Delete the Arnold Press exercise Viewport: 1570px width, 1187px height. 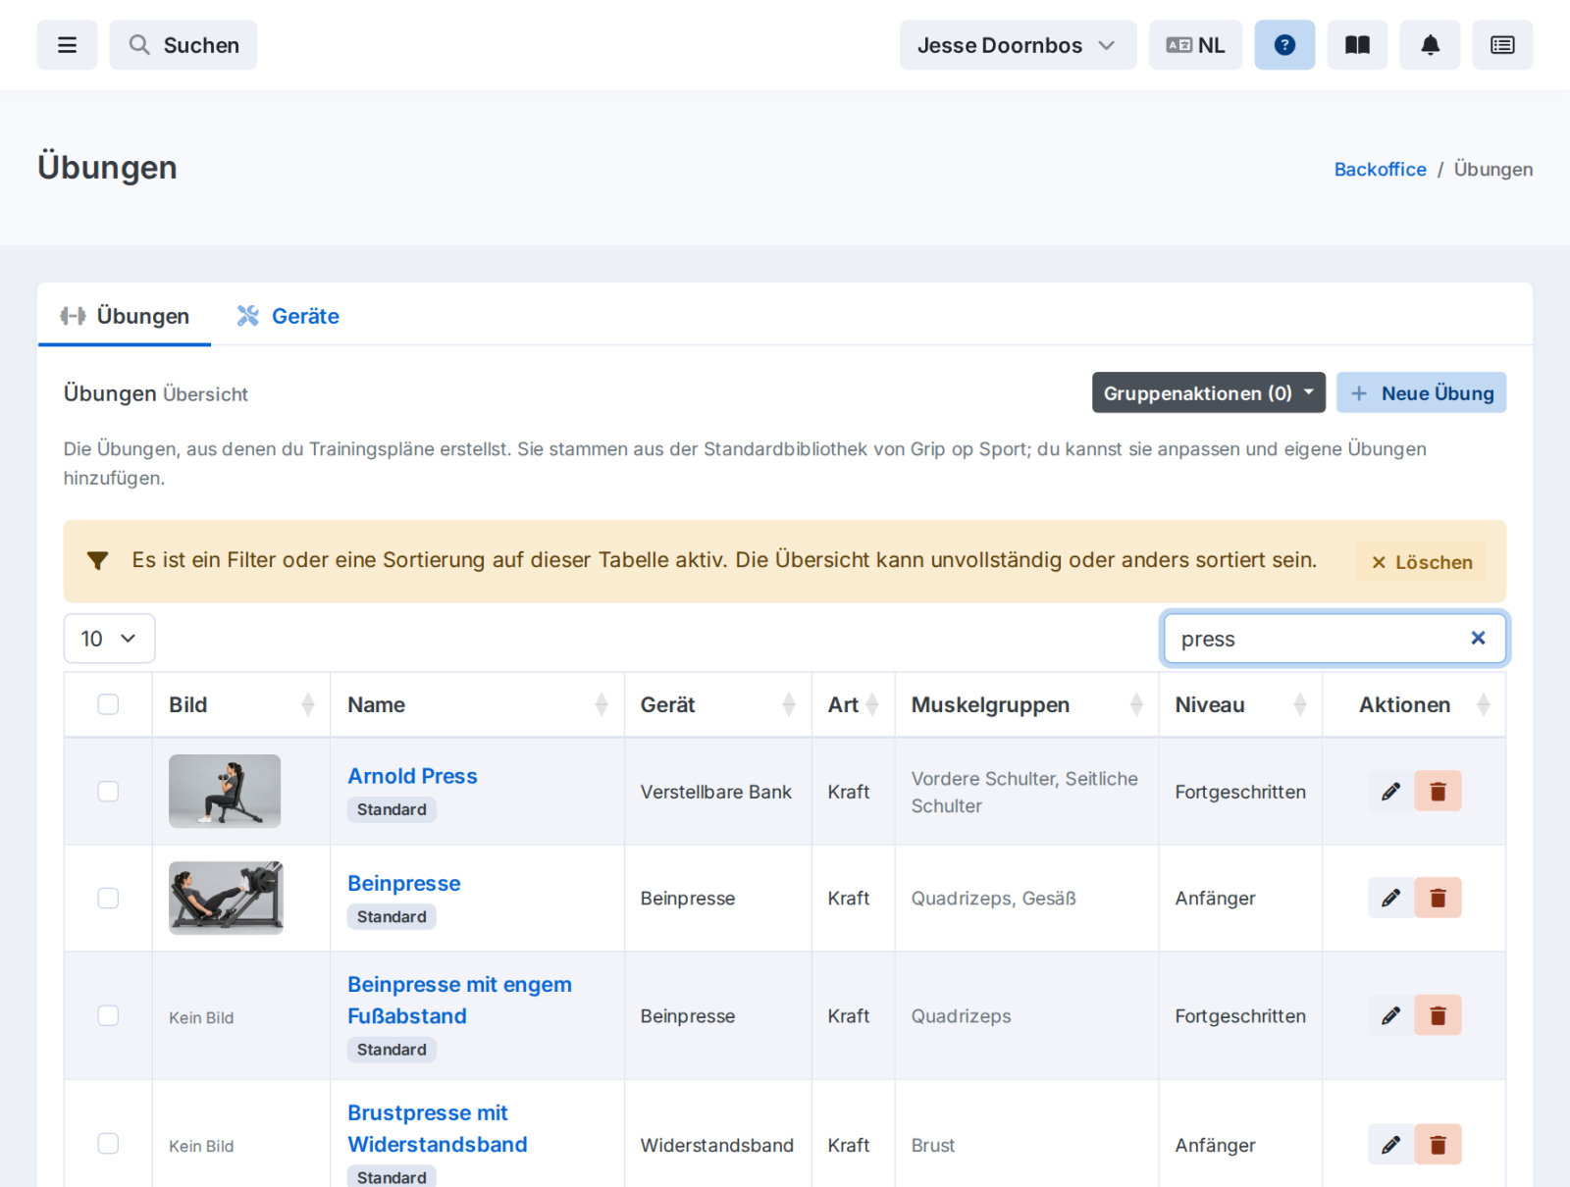tap(1438, 791)
